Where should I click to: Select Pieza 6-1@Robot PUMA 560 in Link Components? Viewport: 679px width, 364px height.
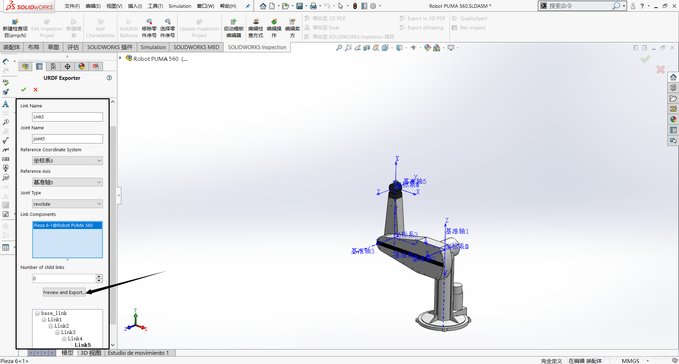pyautogui.click(x=67, y=225)
